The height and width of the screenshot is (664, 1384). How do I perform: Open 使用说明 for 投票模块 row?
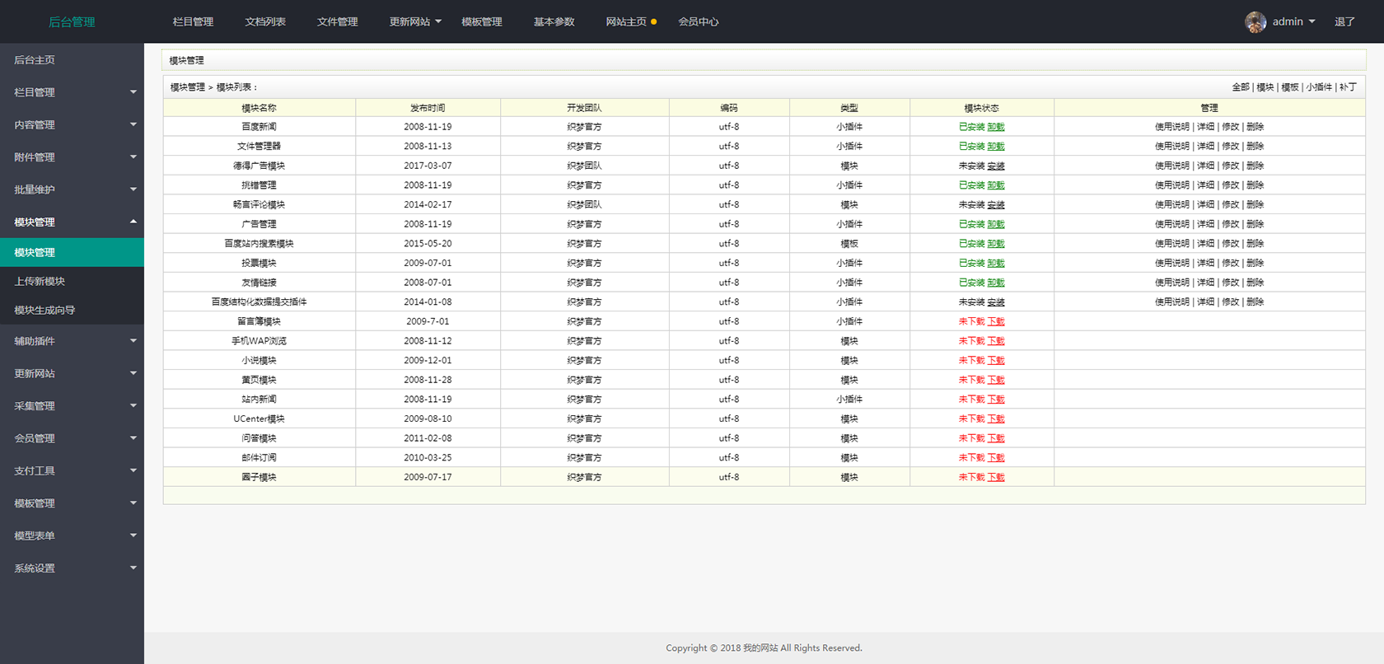pos(1171,264)
